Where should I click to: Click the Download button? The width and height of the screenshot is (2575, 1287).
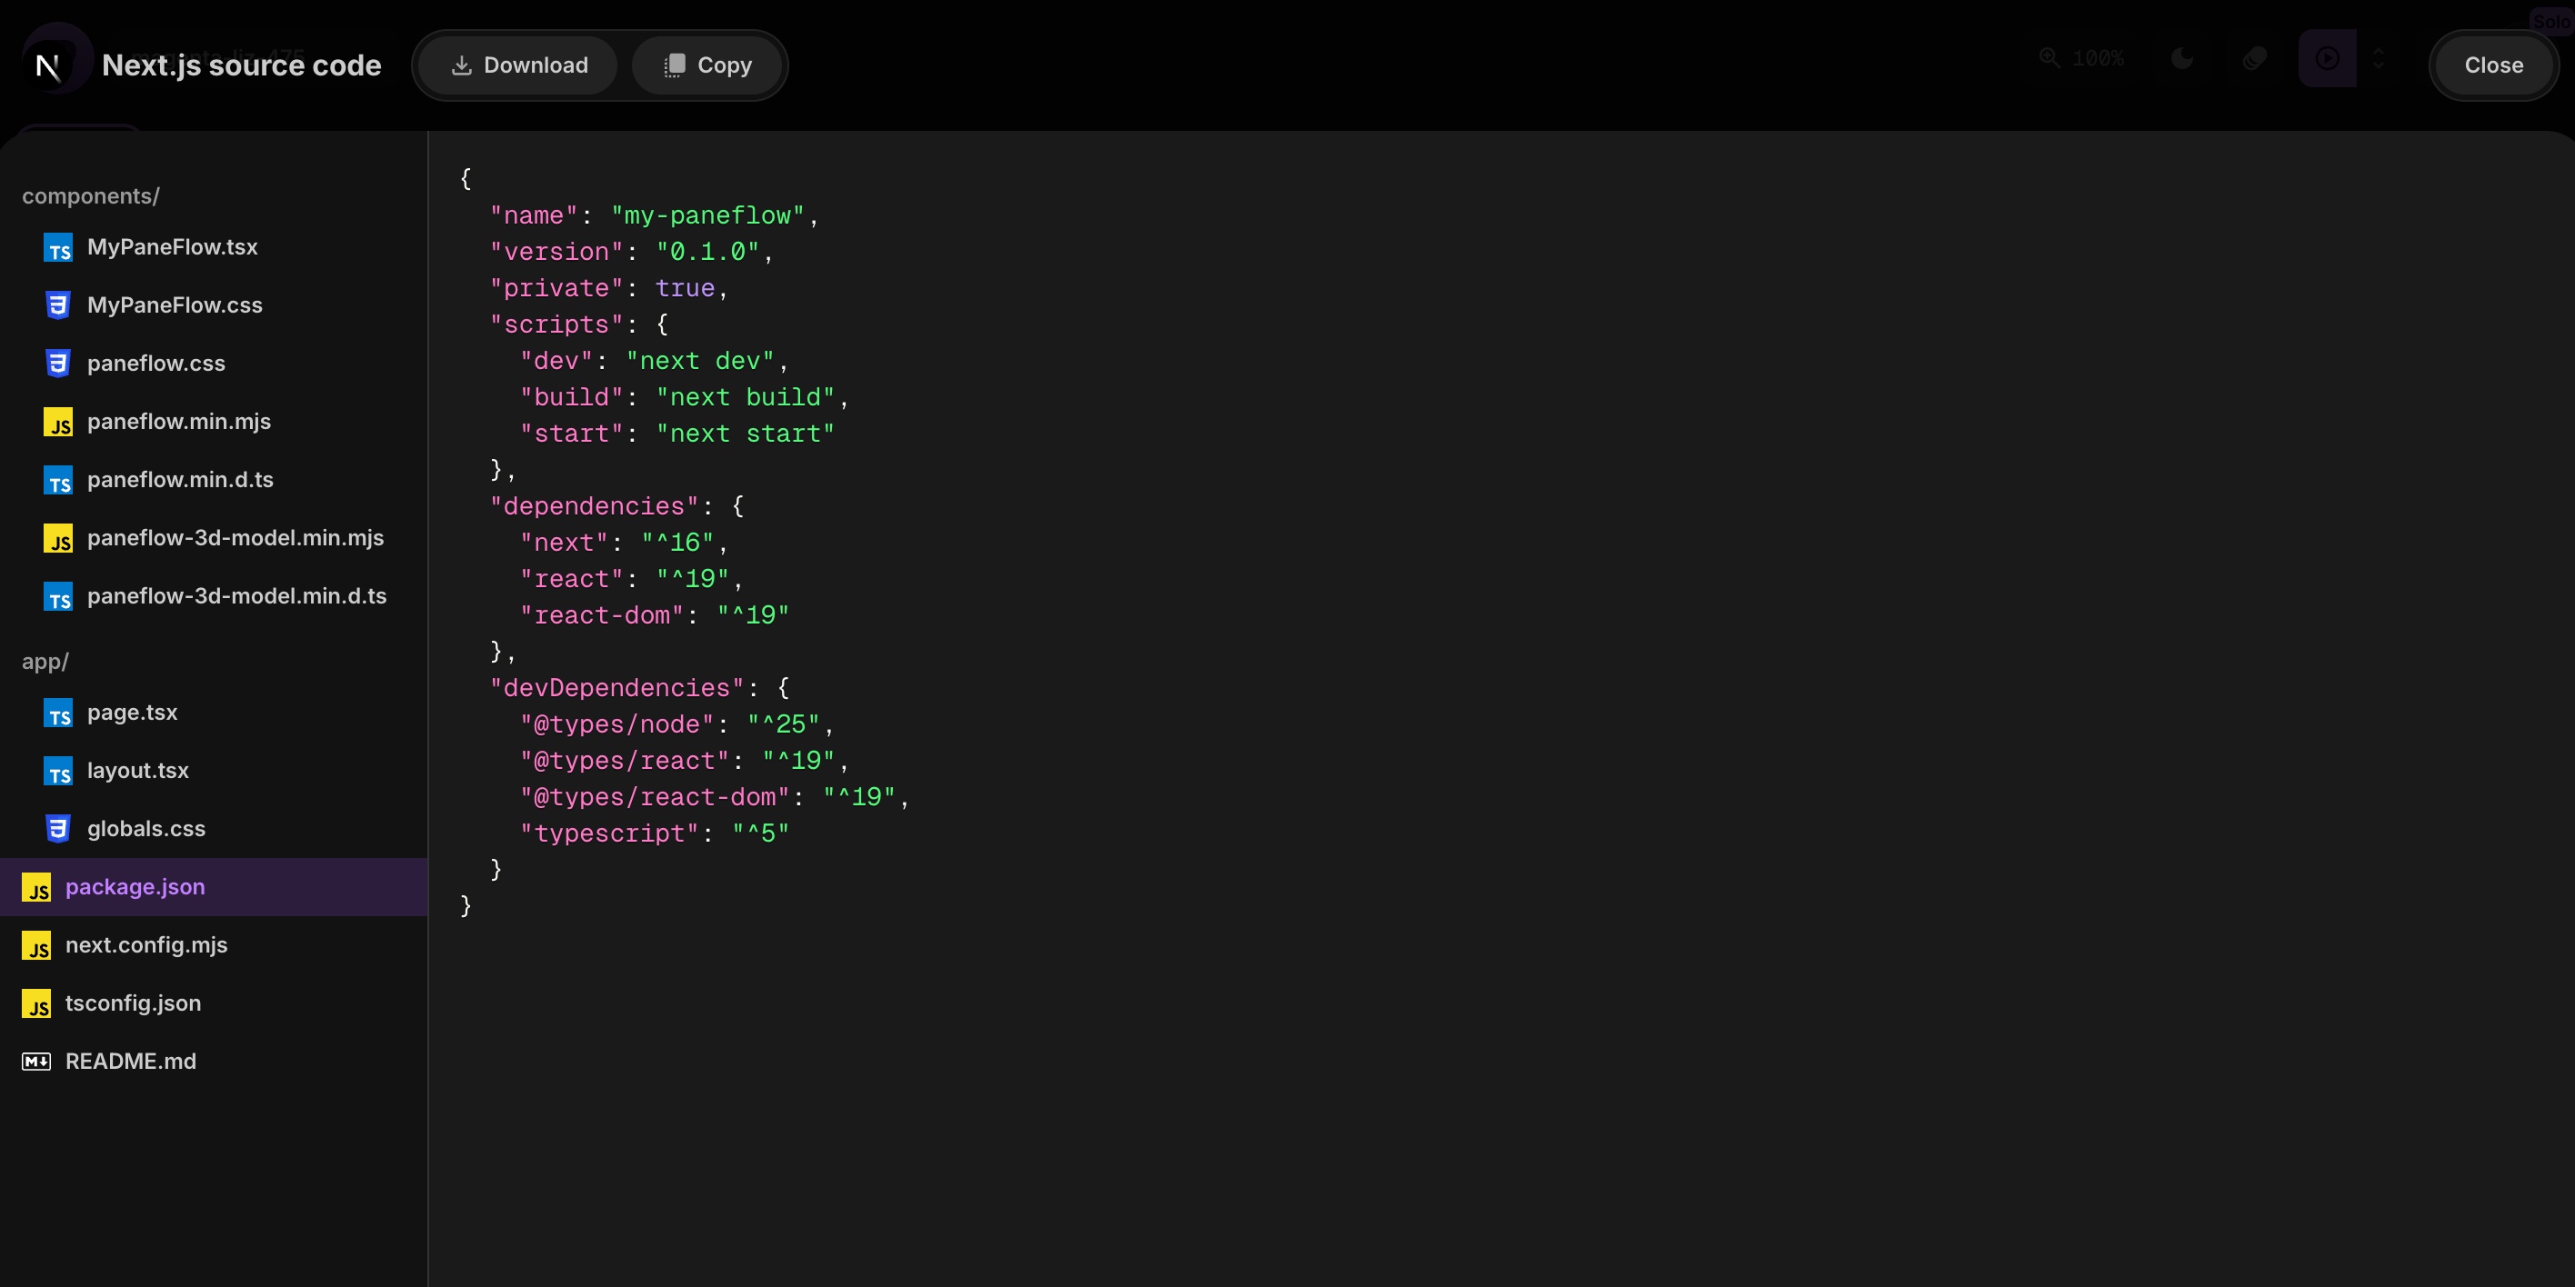coord(515,64)
